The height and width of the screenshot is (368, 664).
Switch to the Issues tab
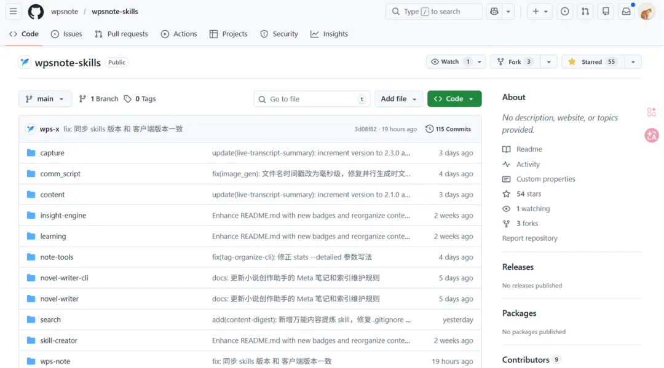click(x=66, y=34)
